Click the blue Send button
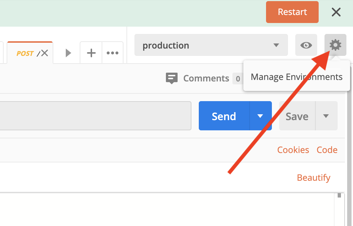353x226 pixels. point(224,116)
